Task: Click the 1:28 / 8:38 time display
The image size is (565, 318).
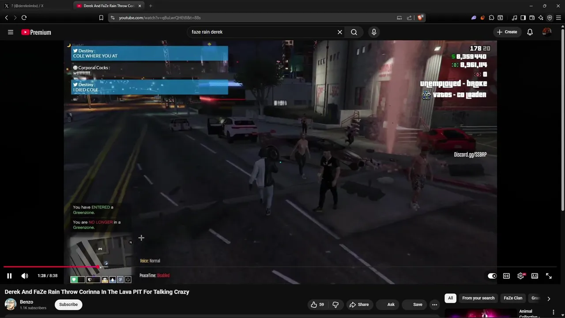Action: [x=48, y=276]
